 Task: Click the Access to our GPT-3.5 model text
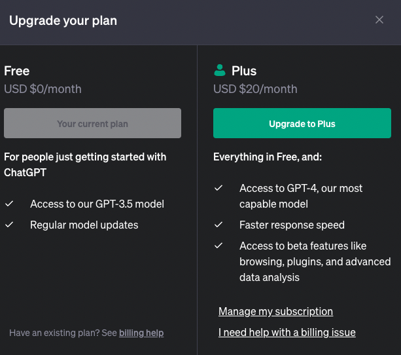point(97,204)
